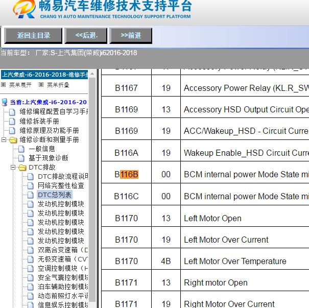Open 动态前照灯水平调节 tree item
The image size is (309, 308).
[63, 296]
